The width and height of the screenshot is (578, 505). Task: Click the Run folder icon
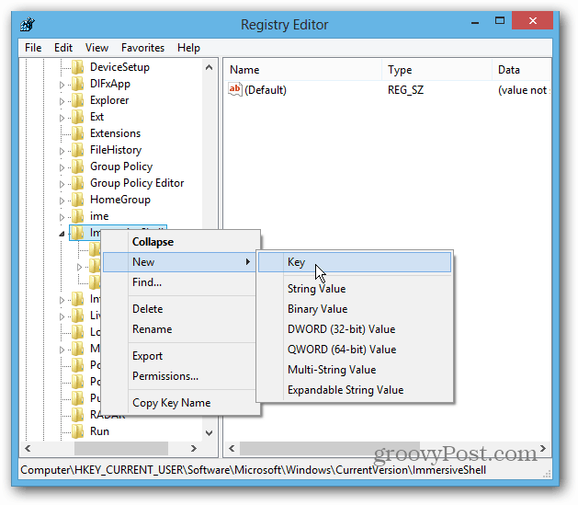point(78,431)
